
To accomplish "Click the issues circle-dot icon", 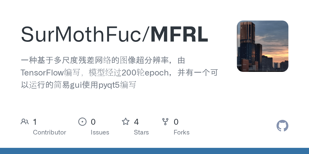I will point(82,122).
